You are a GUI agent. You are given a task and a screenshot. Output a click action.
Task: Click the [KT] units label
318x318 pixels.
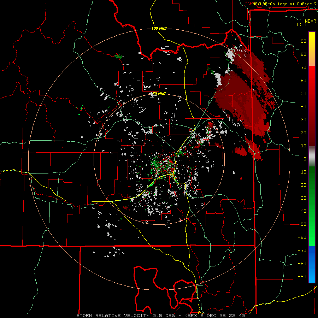coord(301,24)
